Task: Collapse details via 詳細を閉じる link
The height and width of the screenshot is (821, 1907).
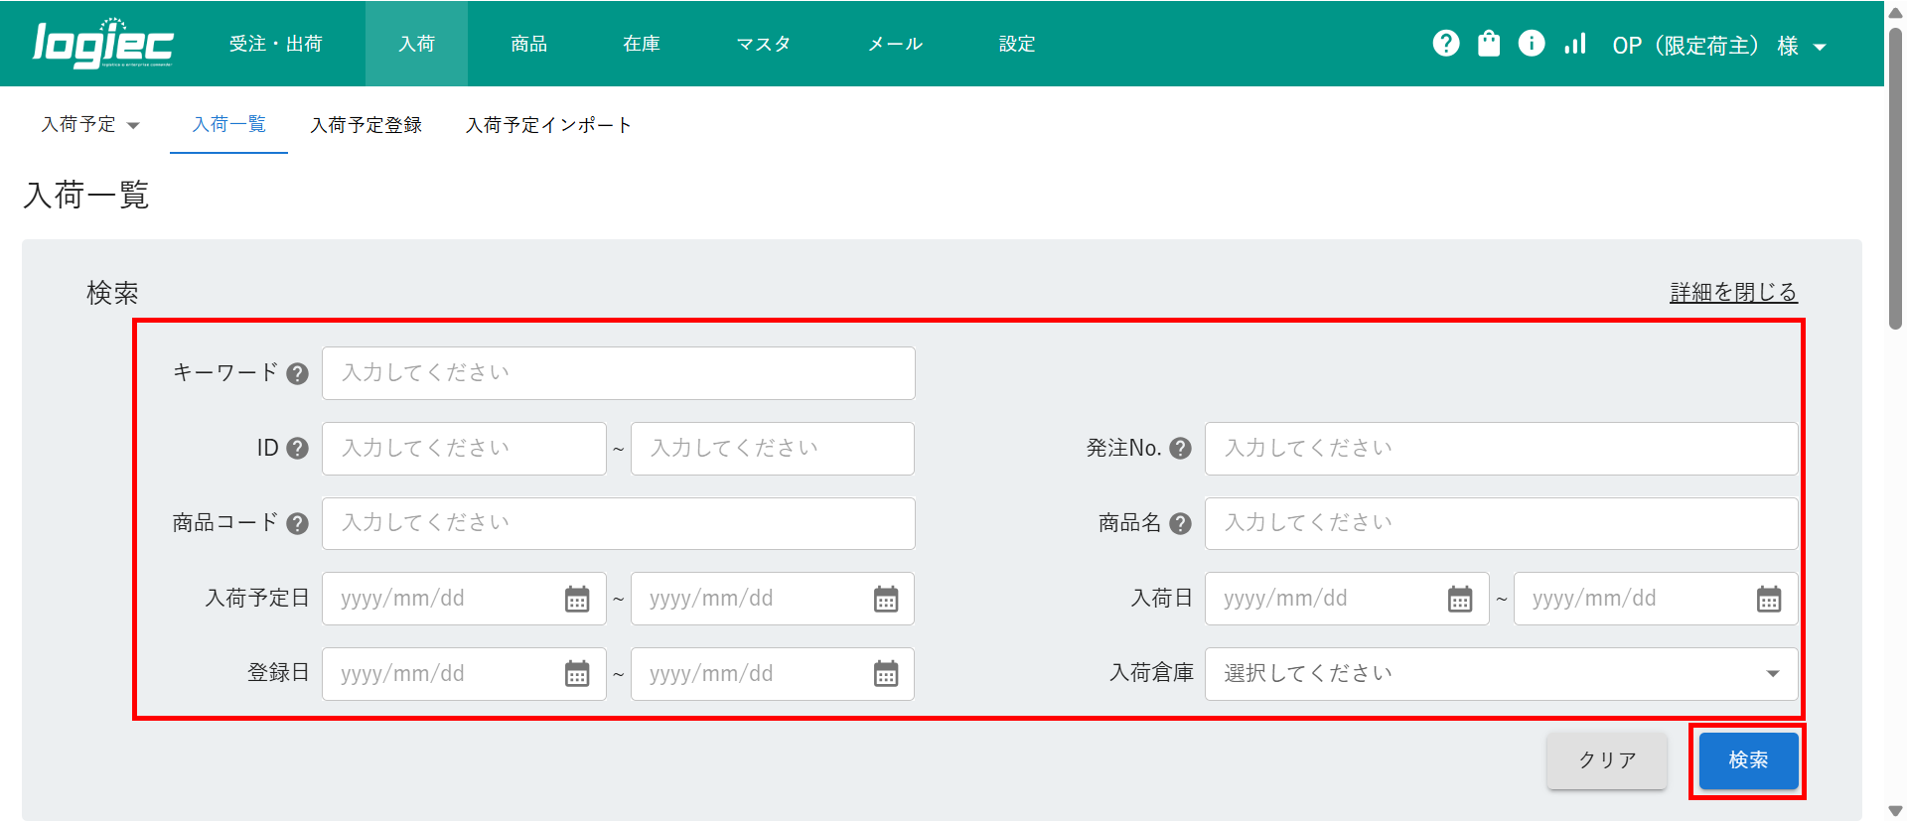Action: tap(1733, 293)
